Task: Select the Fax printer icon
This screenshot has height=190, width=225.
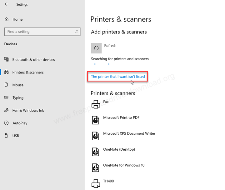Action: [x=95, y=104]
